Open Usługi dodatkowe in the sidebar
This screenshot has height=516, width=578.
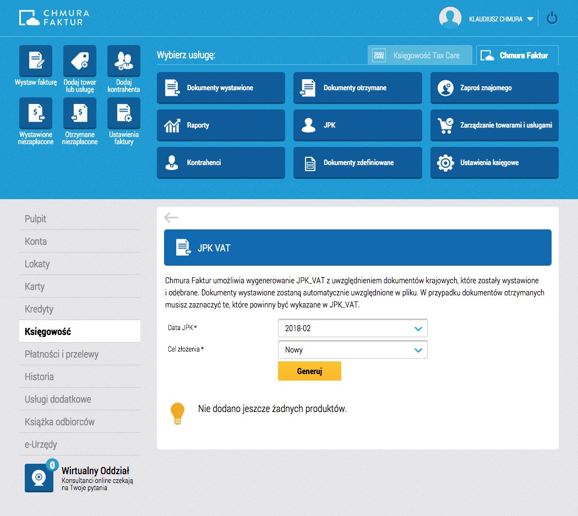tap(80, 399)
